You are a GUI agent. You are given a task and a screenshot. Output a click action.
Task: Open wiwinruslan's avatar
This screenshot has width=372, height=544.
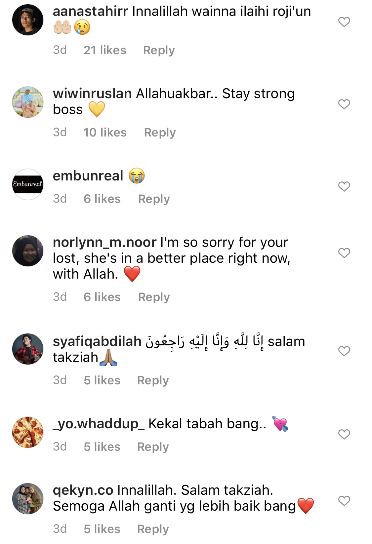[28, 102]
